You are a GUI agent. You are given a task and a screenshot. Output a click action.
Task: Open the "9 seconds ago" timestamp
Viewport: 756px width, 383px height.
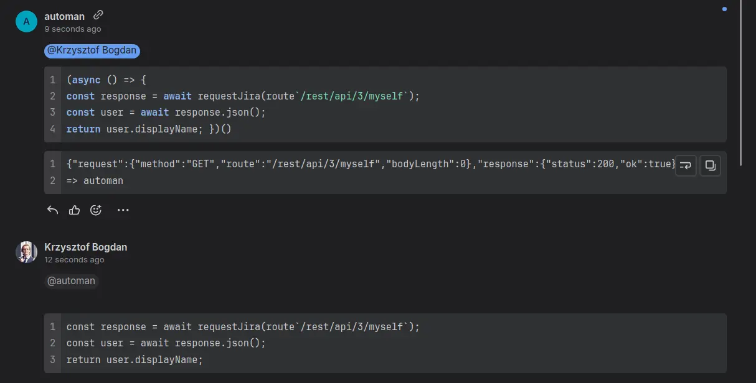point(72,29)
